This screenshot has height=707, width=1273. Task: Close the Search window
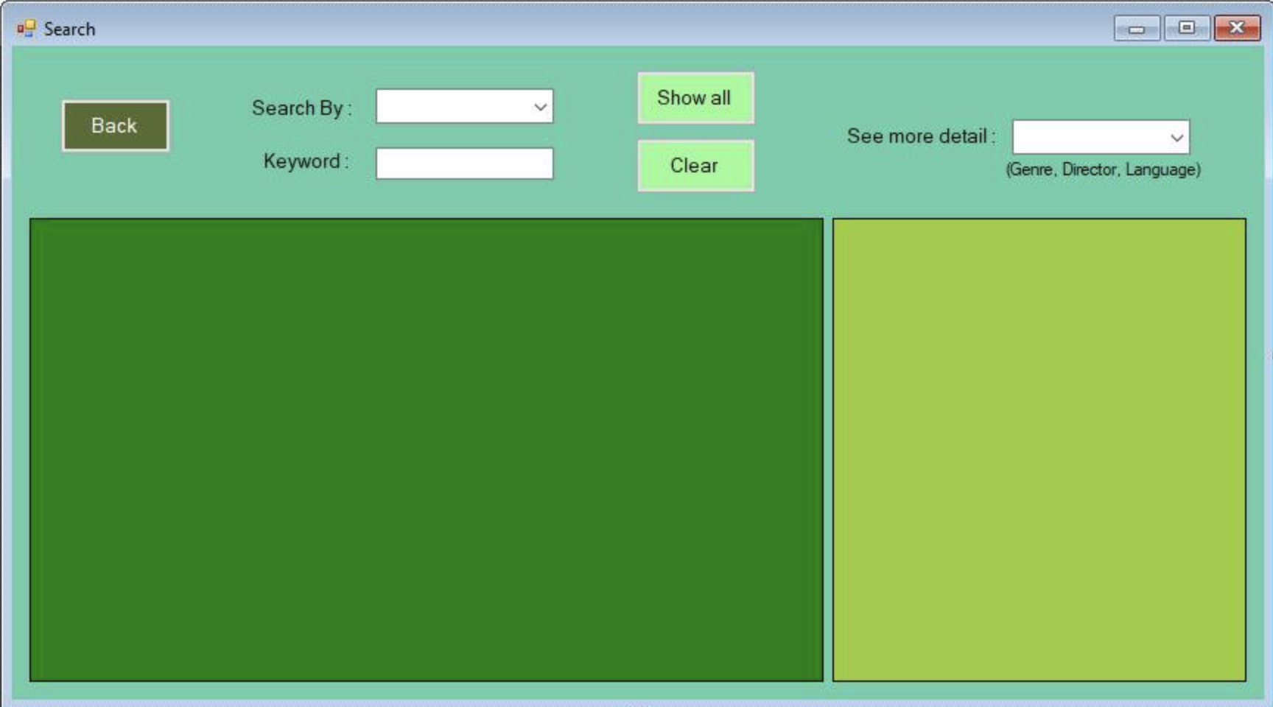click(x=1236, y=29)
